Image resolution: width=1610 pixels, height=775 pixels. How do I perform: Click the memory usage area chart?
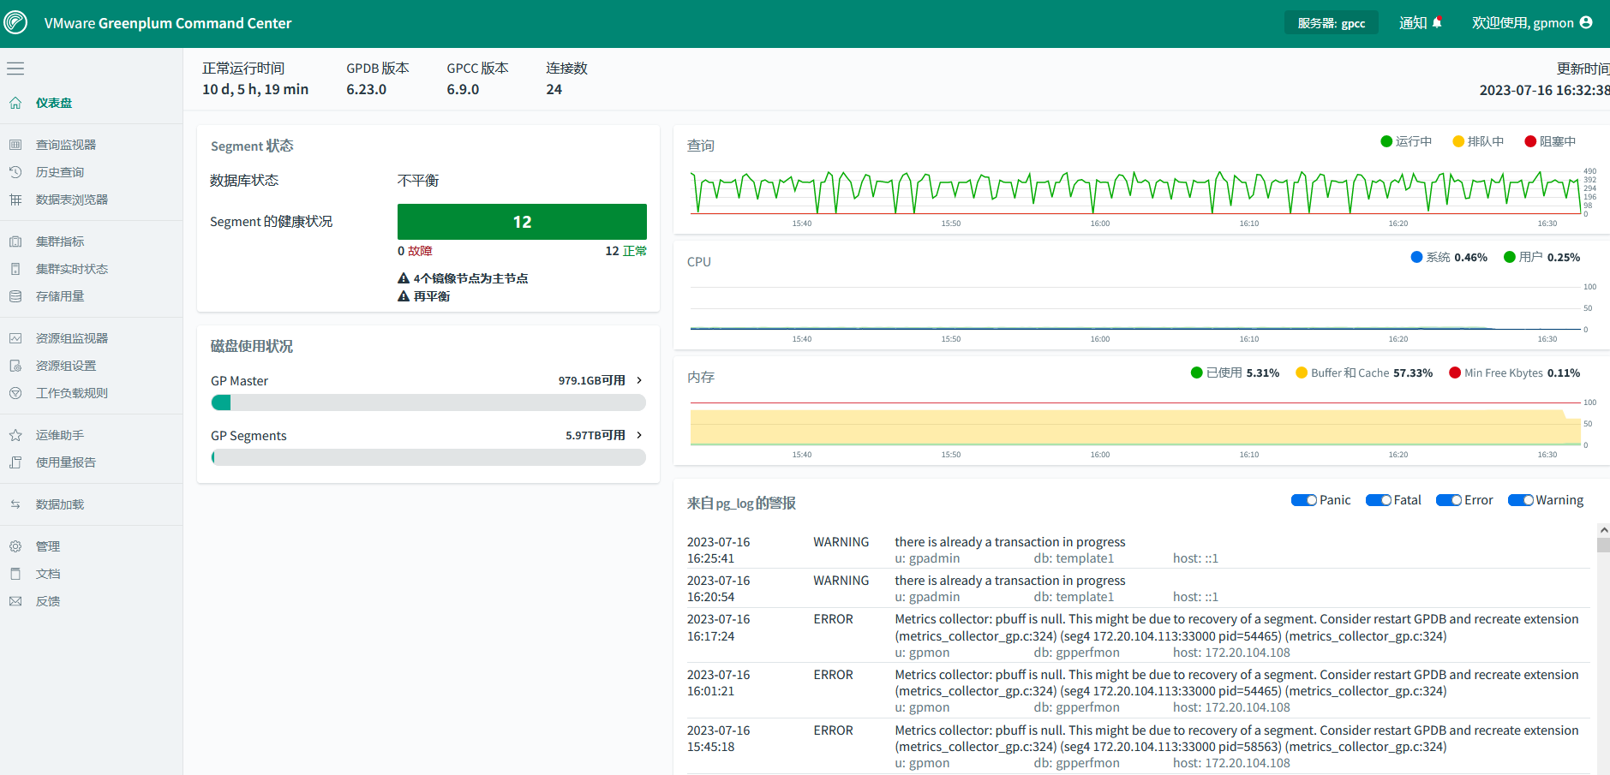1135,424
